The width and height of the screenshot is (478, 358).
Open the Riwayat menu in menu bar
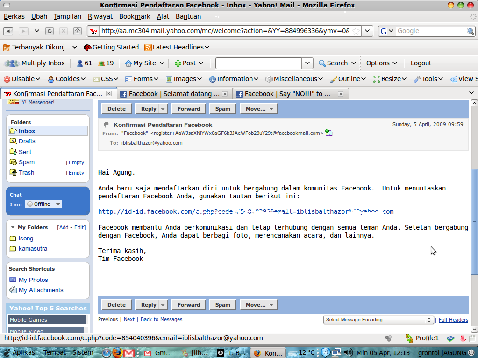click(100, 16)
